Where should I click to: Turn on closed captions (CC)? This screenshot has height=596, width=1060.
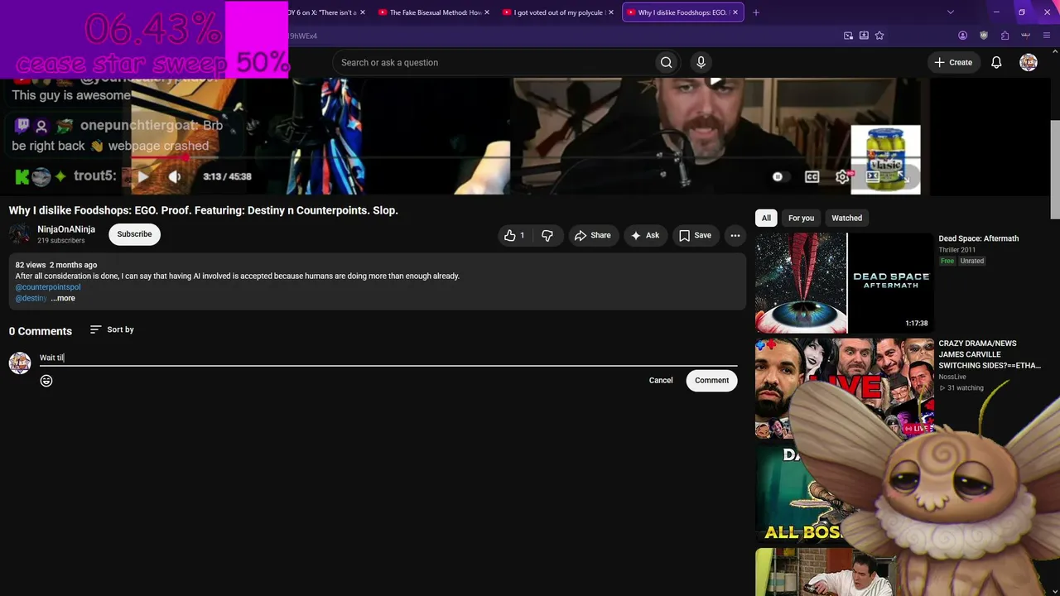click(812, 176)
